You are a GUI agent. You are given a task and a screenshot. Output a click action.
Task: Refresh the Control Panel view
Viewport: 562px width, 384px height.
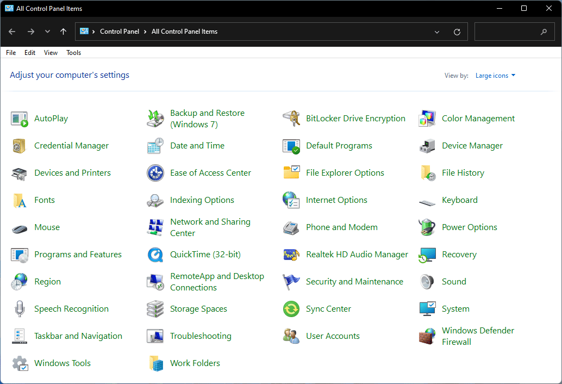pos(457,32)
